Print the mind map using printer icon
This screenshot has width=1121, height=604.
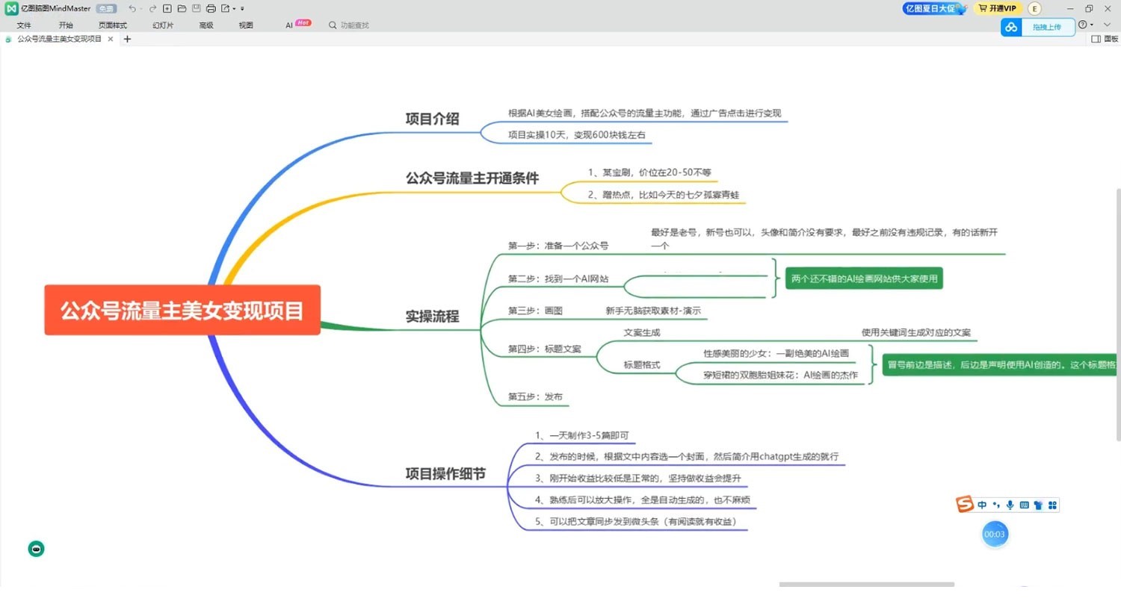point(211,9)
